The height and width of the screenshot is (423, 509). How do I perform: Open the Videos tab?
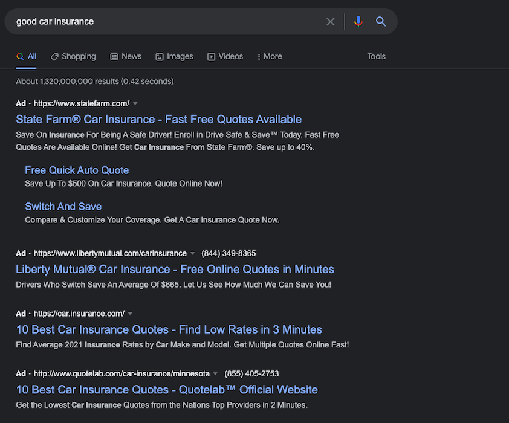[x=225, y=56]
